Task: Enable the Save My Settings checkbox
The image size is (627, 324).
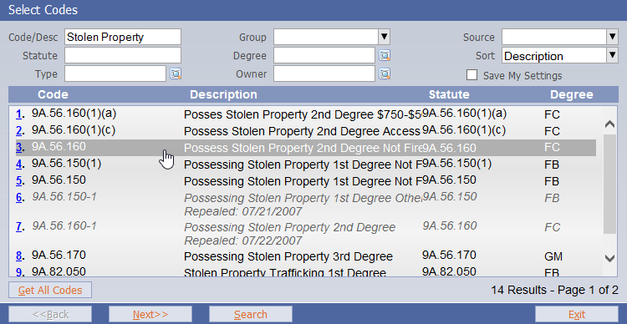Action: [x=472, y=74]
